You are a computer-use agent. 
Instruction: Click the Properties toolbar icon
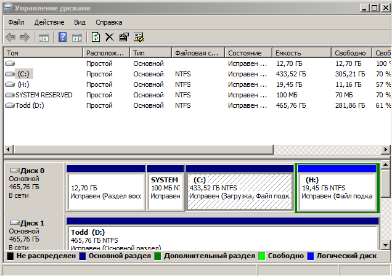click(x=124, y=38)
